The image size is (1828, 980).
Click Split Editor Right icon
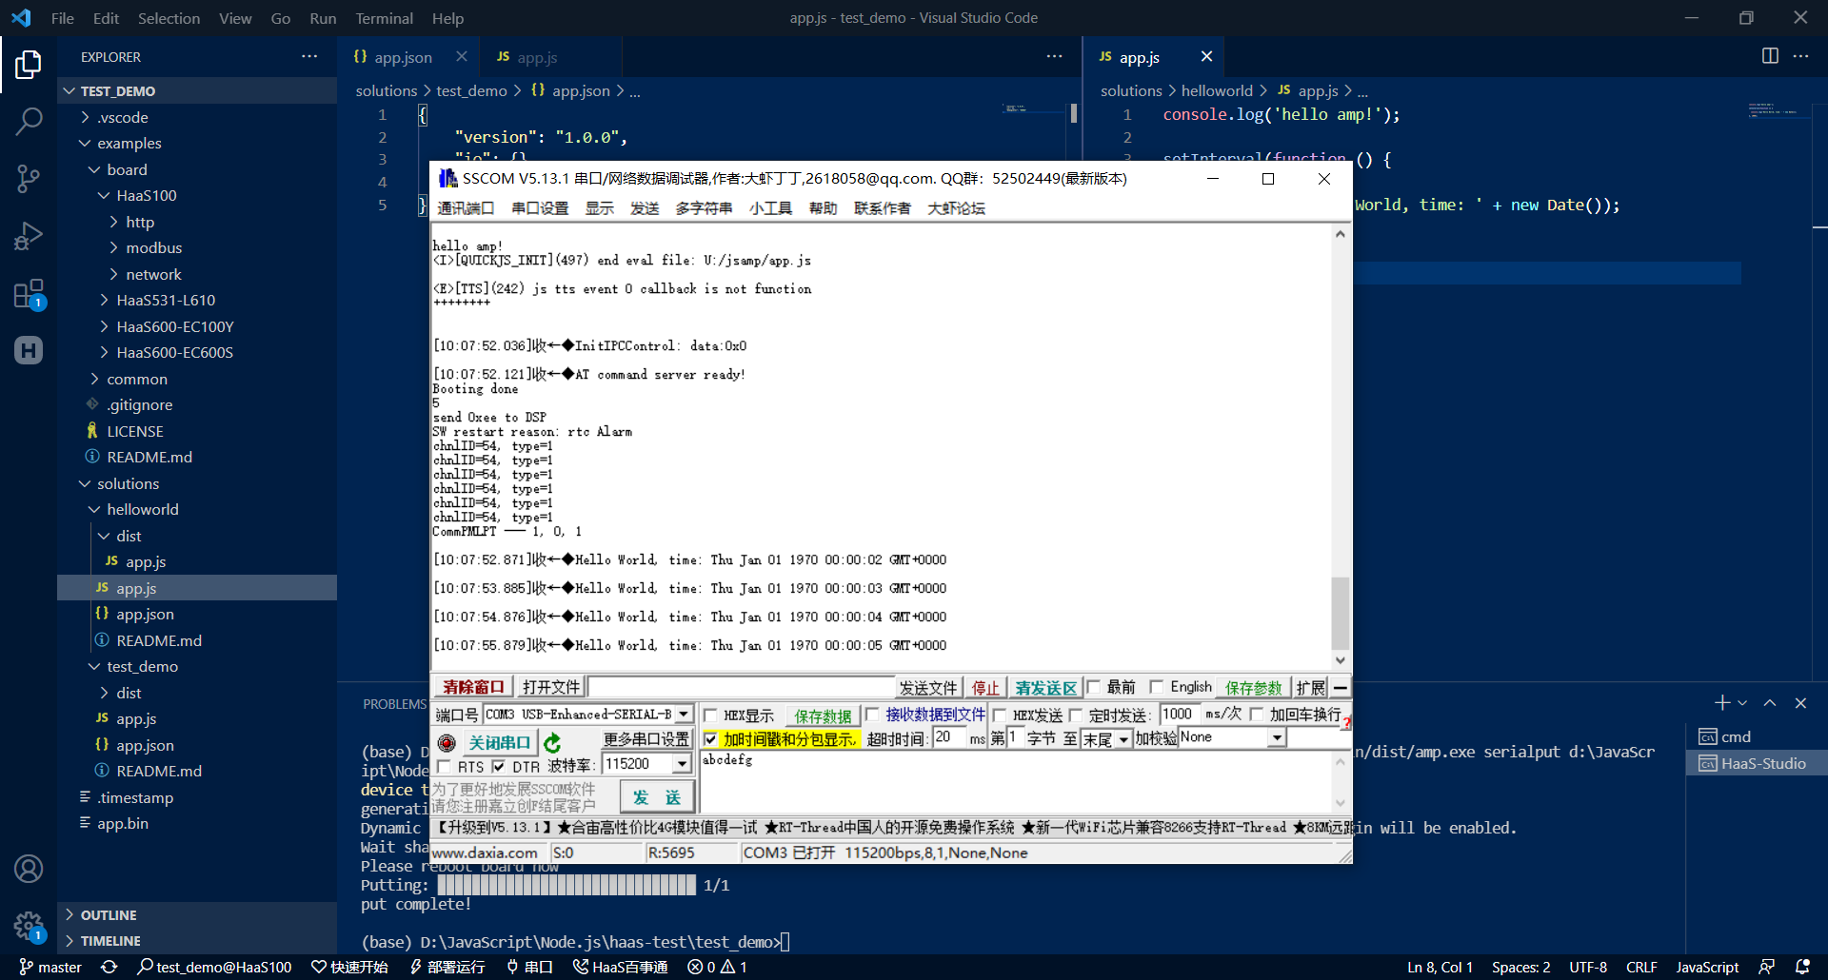1770,56
